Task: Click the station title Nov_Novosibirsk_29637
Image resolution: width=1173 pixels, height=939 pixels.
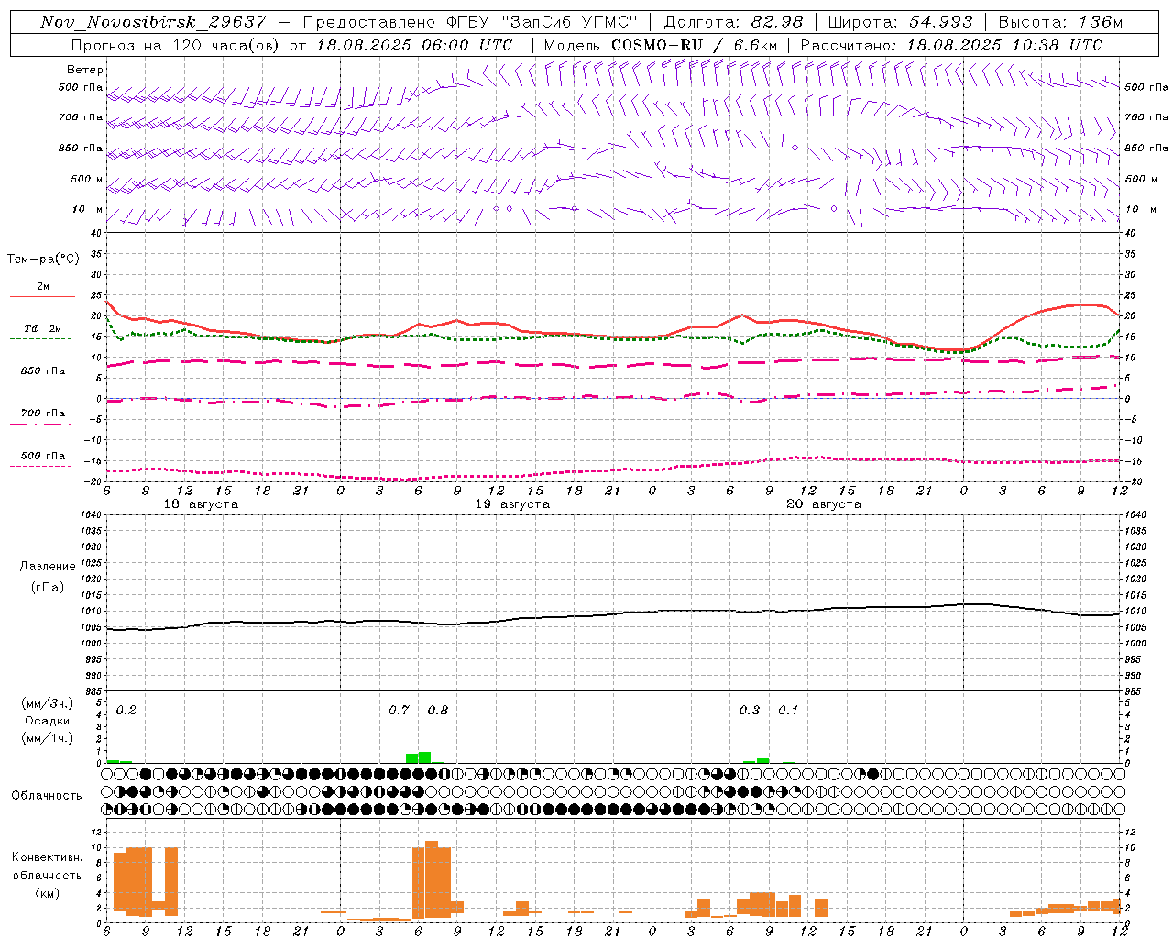Action: coord(153,22)
